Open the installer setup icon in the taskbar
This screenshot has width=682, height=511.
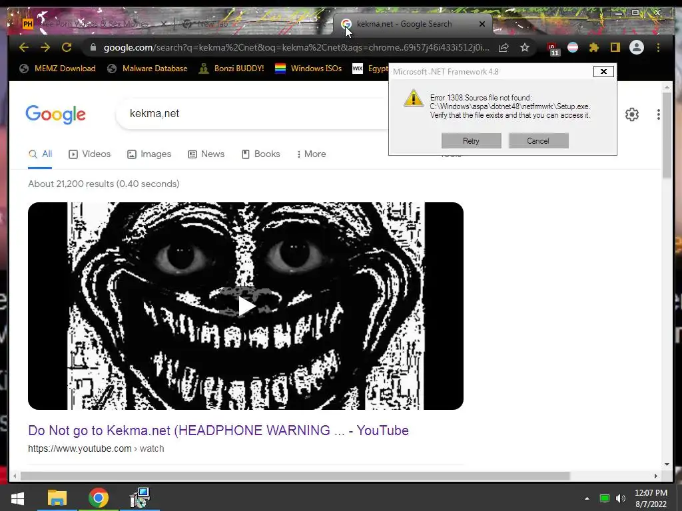(140, 498)
